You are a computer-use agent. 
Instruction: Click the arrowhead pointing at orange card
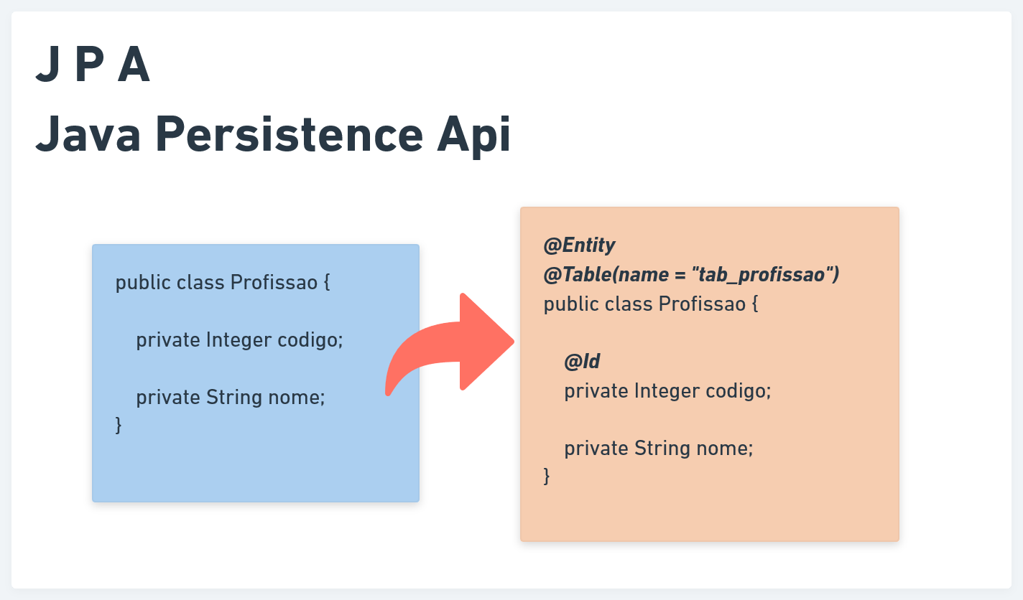pyautogui.click(x=489, y=342)
